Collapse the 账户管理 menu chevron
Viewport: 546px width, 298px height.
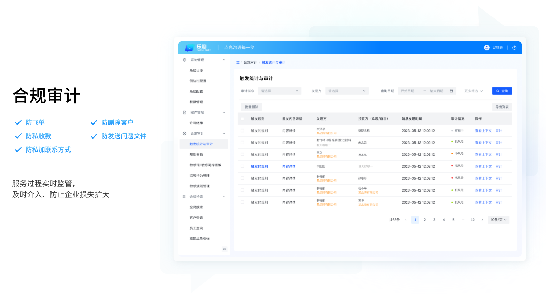point(224,112)
